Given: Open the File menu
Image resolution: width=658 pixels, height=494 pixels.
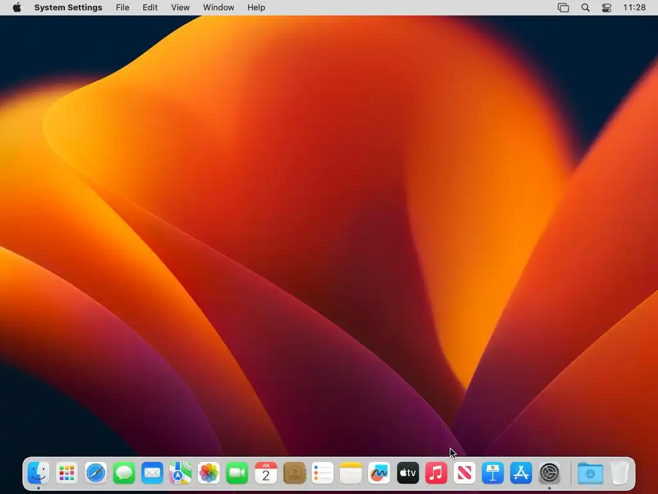Looking at the screenshot, I should (123, 8).
